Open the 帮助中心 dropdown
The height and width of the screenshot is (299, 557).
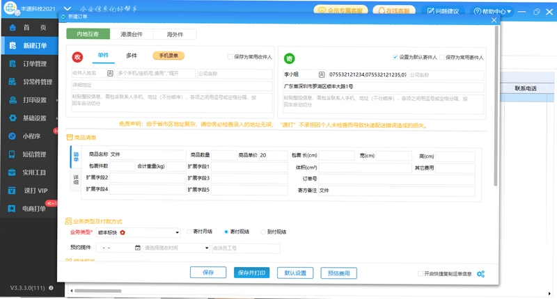click(492, 11)
